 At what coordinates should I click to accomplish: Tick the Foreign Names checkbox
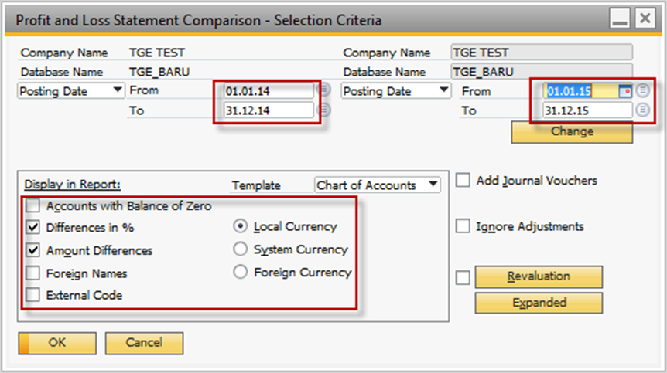[32, 273]
